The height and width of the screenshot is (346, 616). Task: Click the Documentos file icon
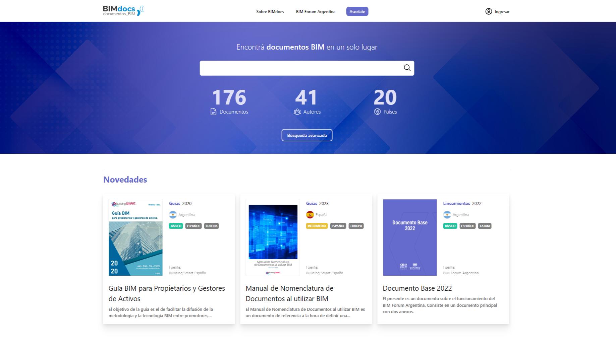click(213, 112)
